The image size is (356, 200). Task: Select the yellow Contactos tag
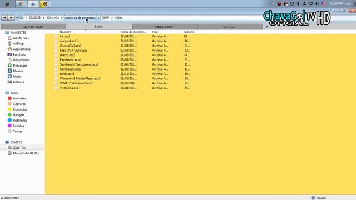[20, 109]
